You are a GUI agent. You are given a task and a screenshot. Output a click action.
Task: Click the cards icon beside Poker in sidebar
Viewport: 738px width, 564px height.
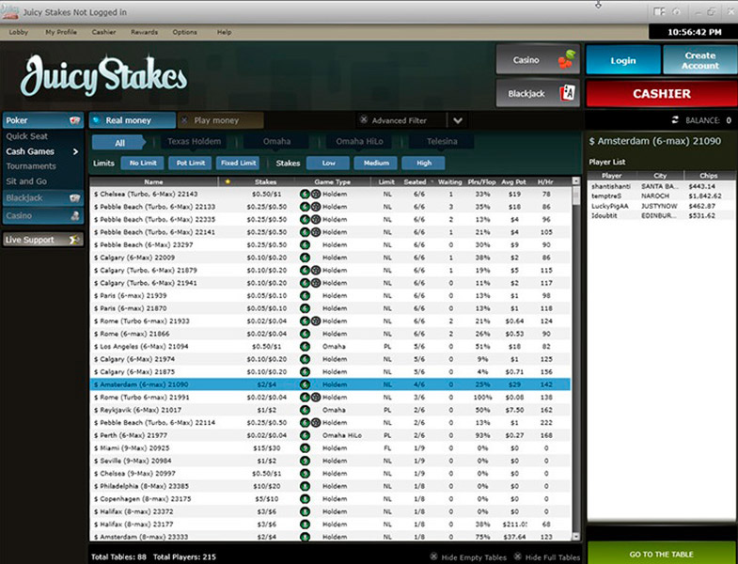coord(75,120)
